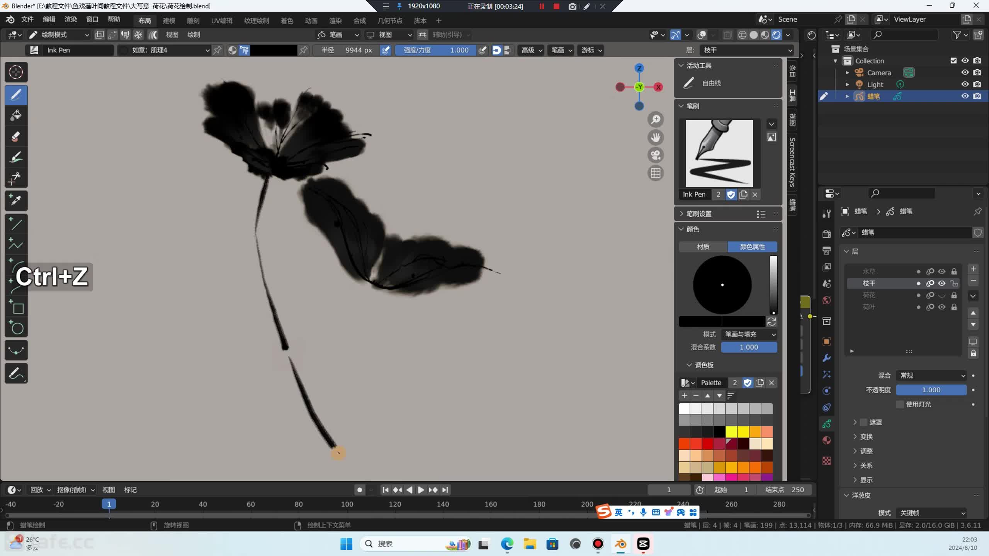Select the Cutter tool
Screen dimensions: 989x556
coord(16,178)
